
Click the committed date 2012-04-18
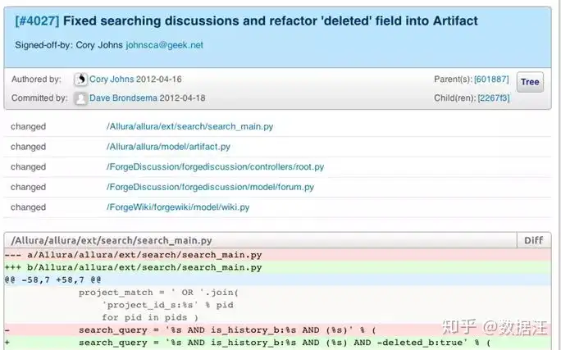coord(182,98)
